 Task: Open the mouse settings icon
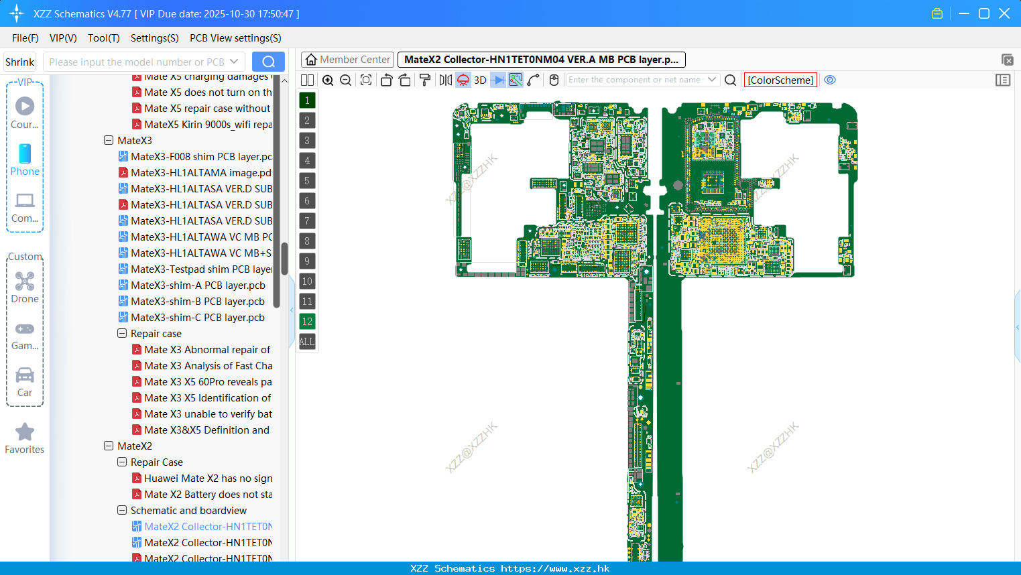[554, 80]
